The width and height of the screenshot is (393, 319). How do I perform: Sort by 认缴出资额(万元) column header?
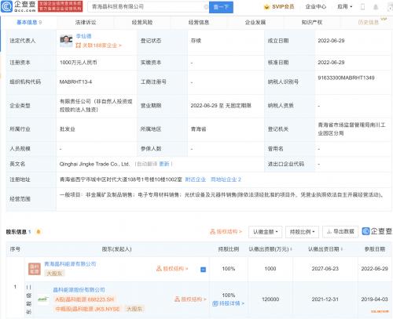(270, 249)
